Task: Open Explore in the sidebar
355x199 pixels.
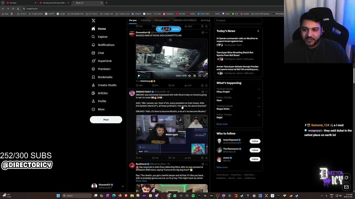Action: click(100, 37)
